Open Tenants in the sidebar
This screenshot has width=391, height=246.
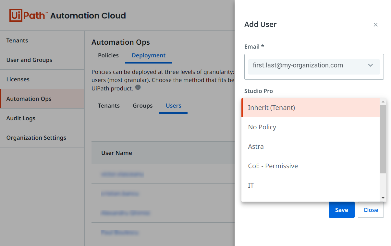coord(42,41)
